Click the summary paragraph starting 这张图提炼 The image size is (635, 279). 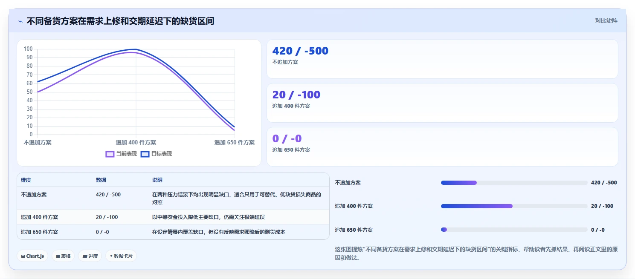point(476,253)
